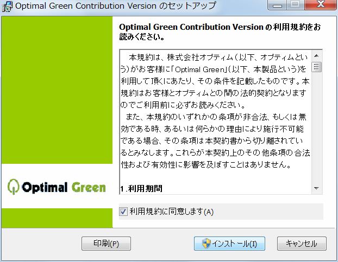Click the window title text Optimal Green Contribution Version のセットアップ

point(116,6)
